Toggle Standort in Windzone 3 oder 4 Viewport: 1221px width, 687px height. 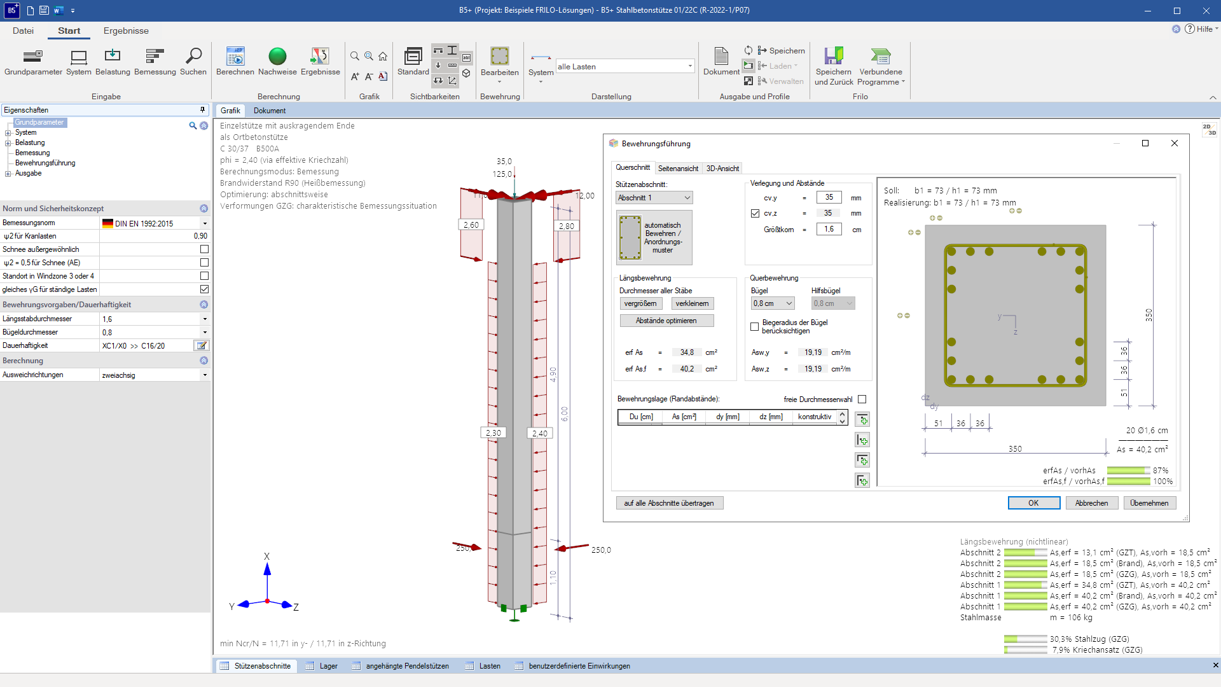click(204, 276)
